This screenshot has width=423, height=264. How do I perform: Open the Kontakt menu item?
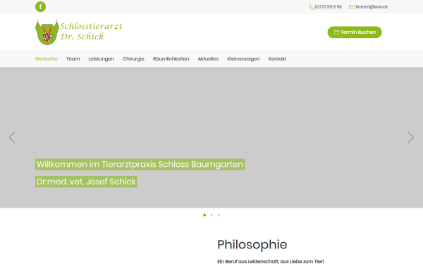point(277,58)
